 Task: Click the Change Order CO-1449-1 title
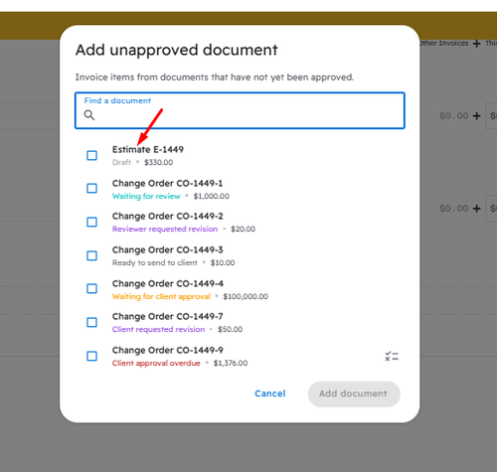coord(167,183)
